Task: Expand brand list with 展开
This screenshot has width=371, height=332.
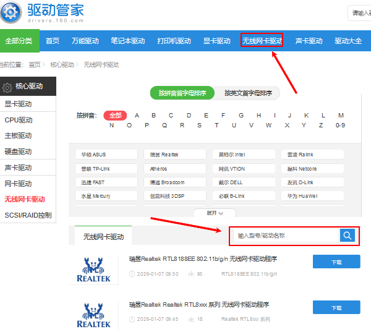Action: tap(215, 213)
